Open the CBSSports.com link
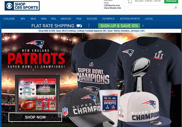Screen dimensions: 182x127 [x=112, y=5]
